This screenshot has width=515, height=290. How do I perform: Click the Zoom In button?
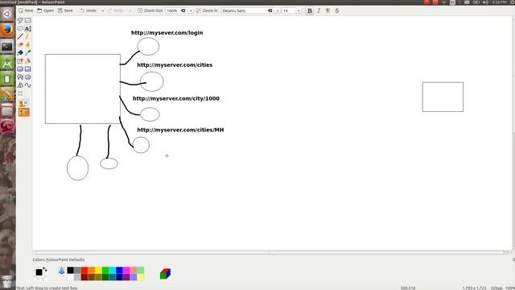tap(207, 10)
